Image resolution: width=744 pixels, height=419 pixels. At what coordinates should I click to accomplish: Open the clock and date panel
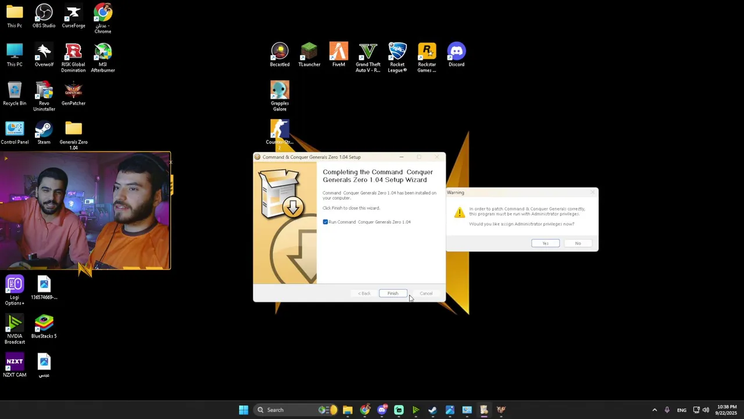pyautogui.click(x=727, y=410)
